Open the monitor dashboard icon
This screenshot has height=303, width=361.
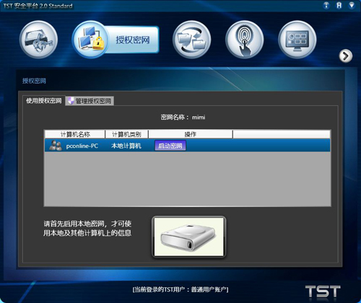[x=297, y=40]
